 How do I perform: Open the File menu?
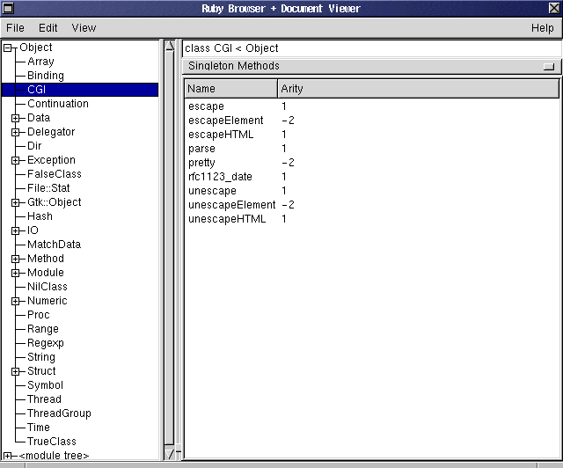tap(17, 28)
